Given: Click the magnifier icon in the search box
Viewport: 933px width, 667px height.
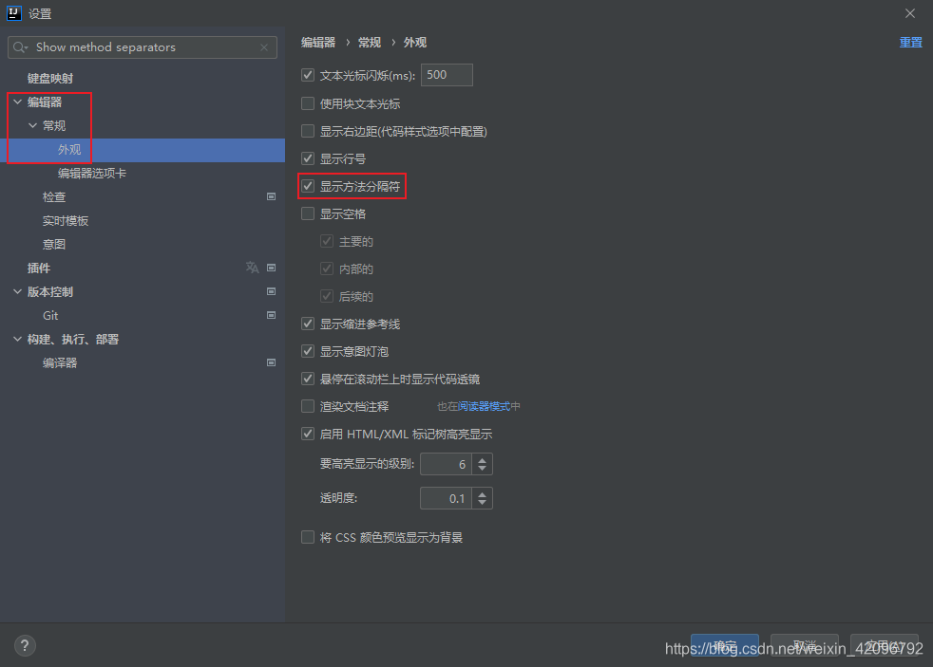Looking at the screenshot, I should 18,46.
